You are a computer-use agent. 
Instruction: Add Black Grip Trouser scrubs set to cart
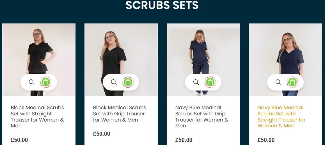(128, 82)
